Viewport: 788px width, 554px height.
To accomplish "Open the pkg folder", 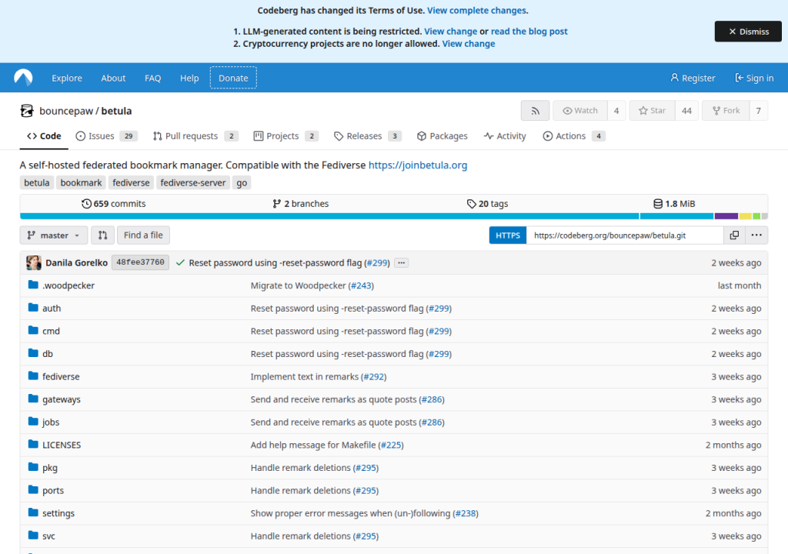I will tap(50, 468).
